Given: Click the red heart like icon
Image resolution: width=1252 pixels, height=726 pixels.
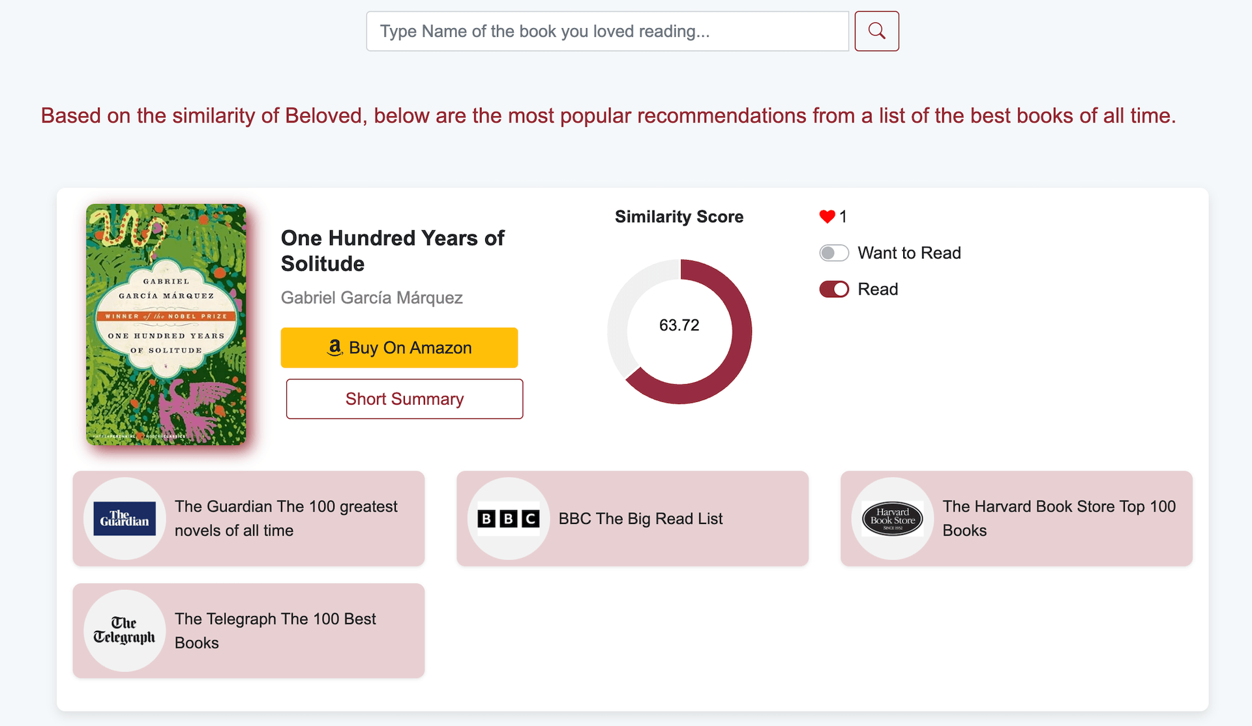Looking at the screenshot, I should pos(827,217).
